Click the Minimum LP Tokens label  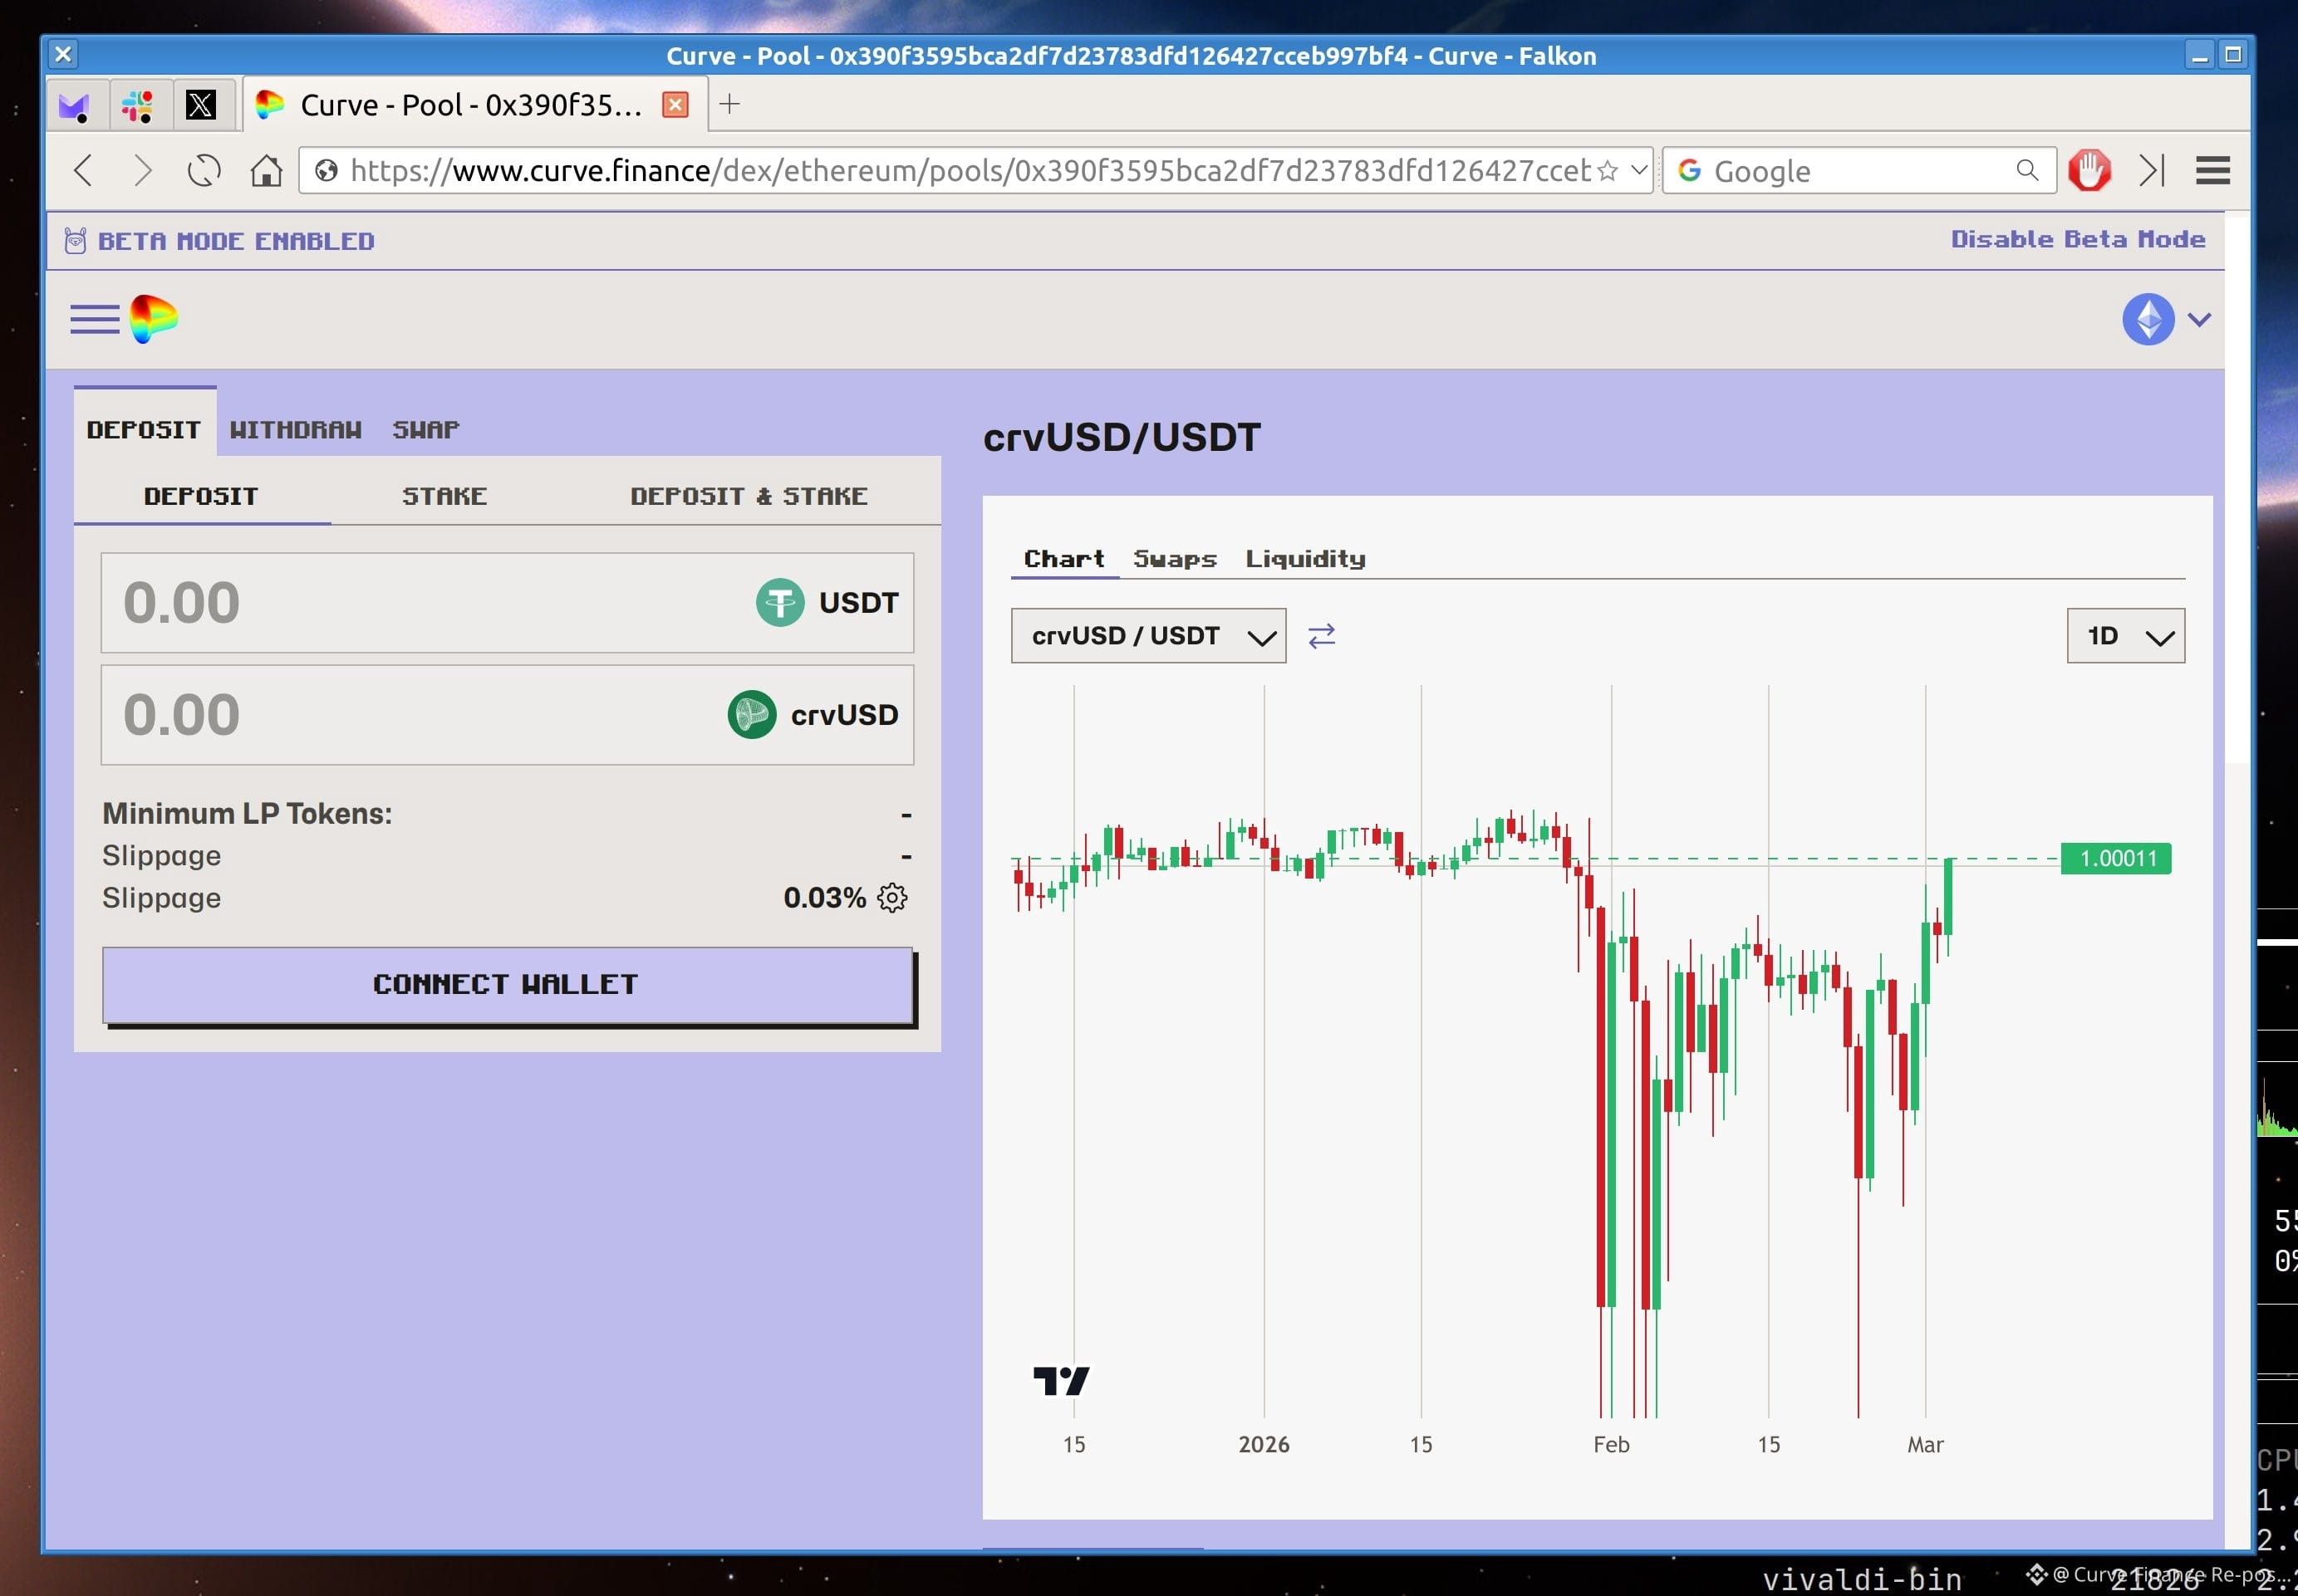pyautogui.click(x=247, y=814)
